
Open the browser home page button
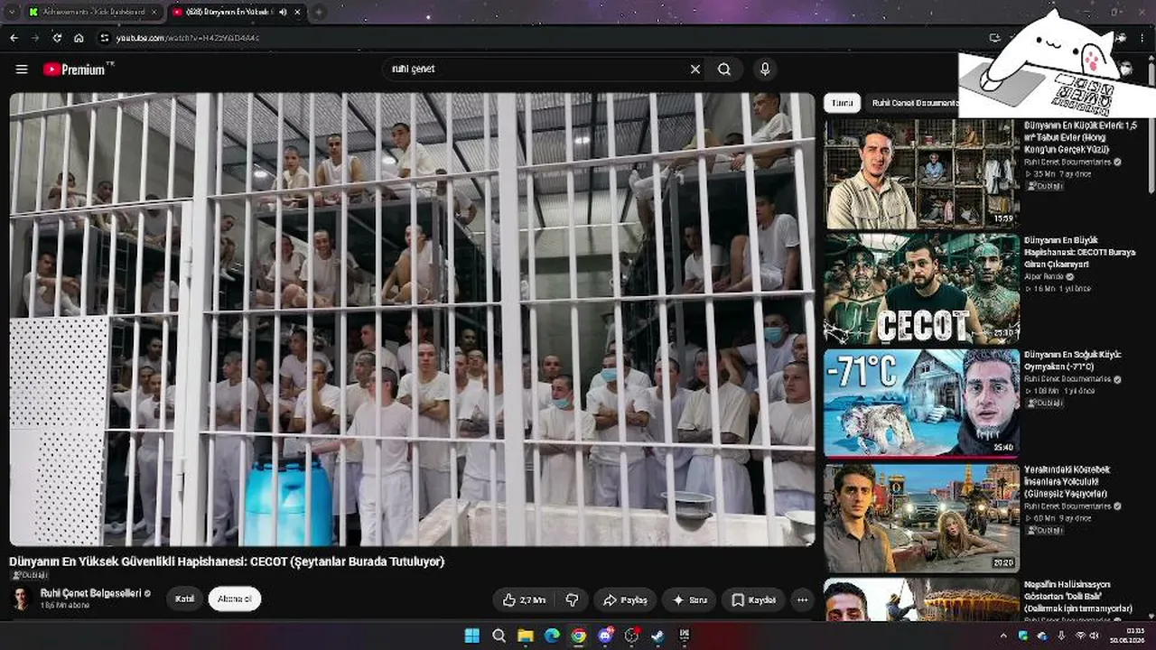click(x=79, y=38)
